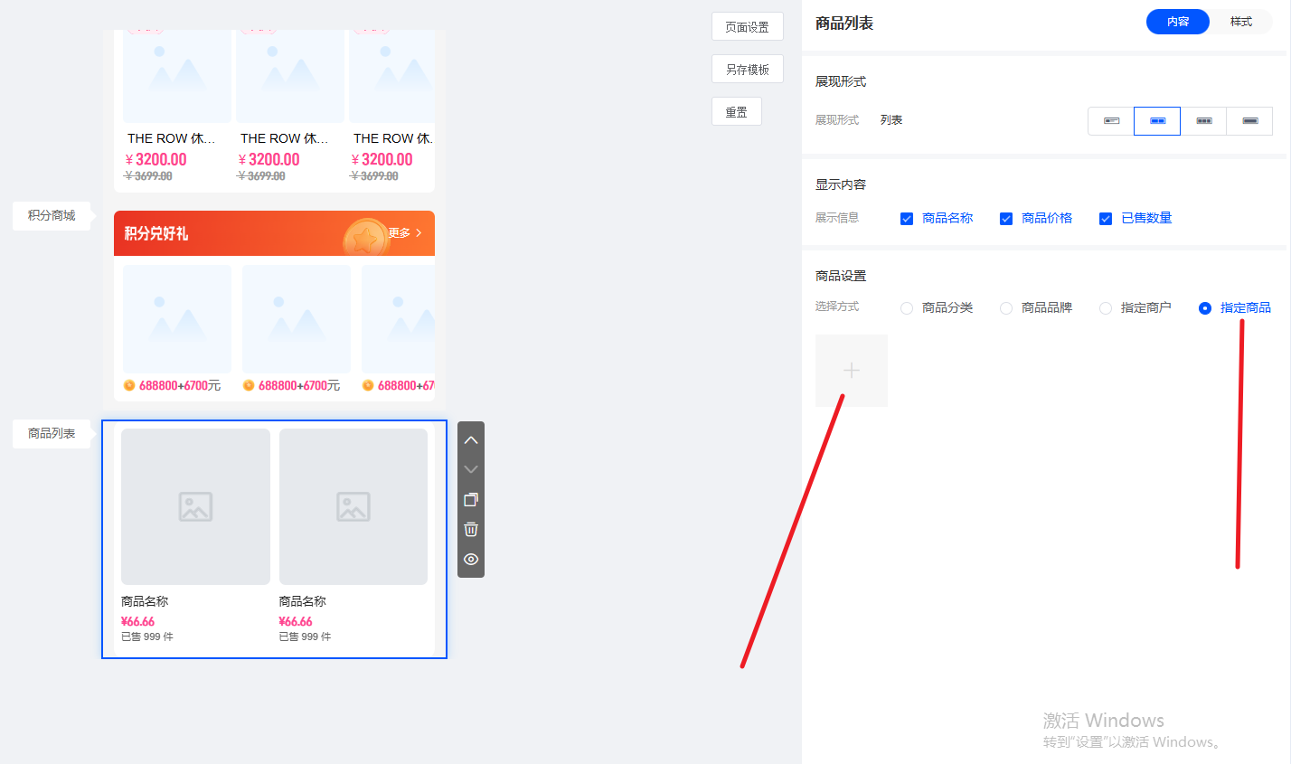Move the 商品列表 component up
Viewport: 1291px width, 764px height.
pos(471,440)
